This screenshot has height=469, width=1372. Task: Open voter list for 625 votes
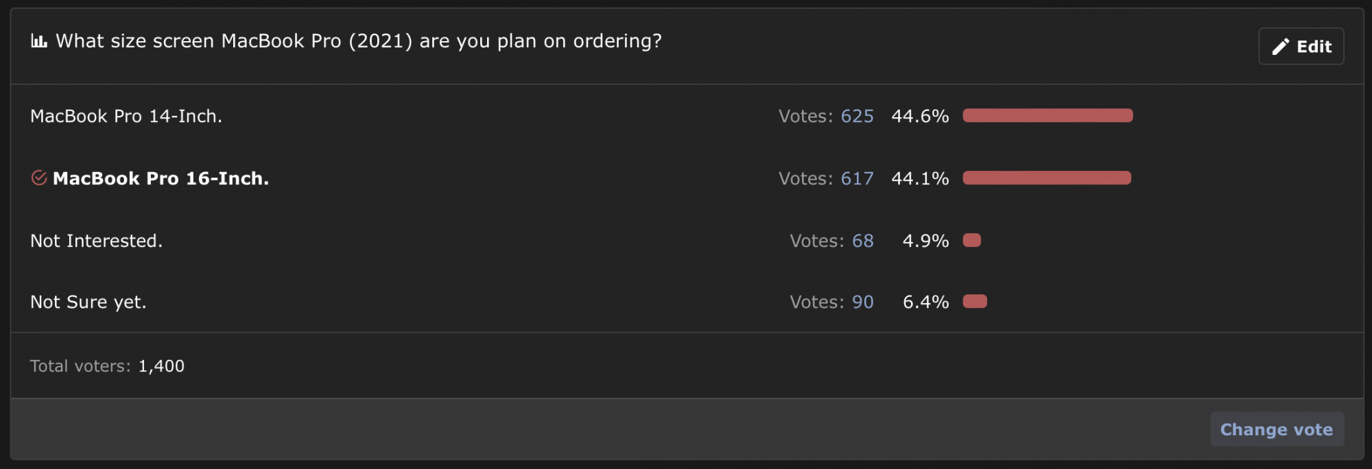point(857,117)
